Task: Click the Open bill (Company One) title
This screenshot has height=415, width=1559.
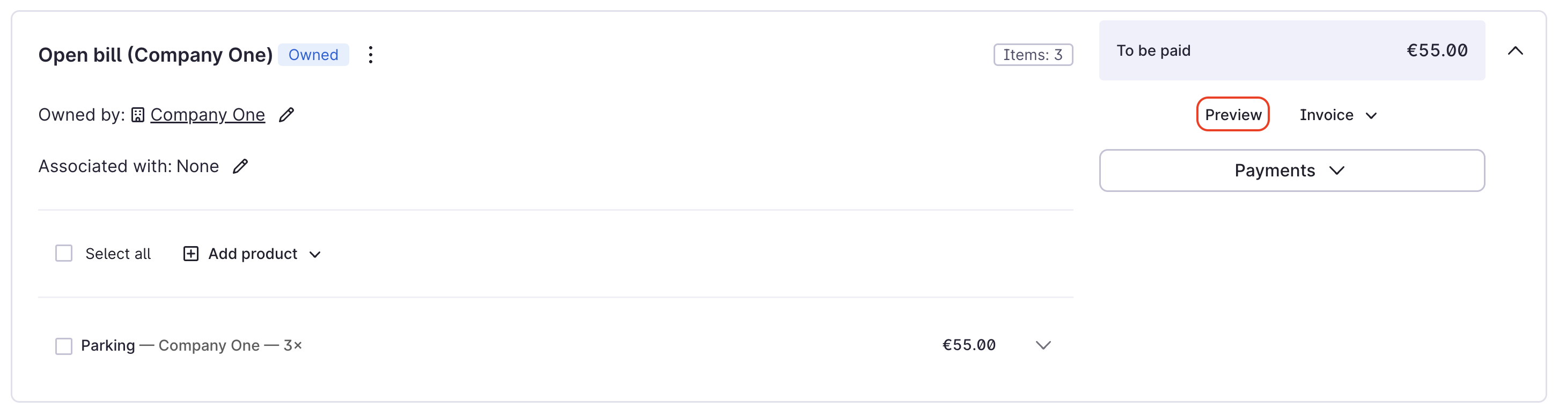Action: point(156,55)
